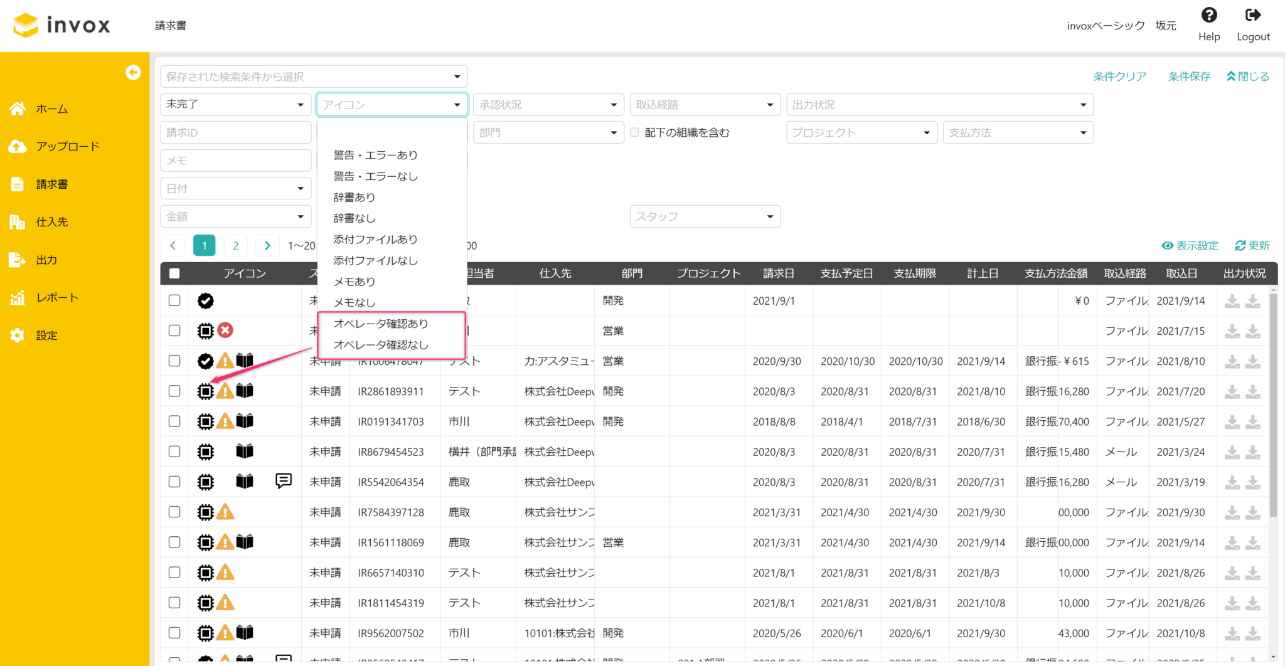
Task: Expand the 保存された検索条件から選択 dropdown
Action: 314,76
